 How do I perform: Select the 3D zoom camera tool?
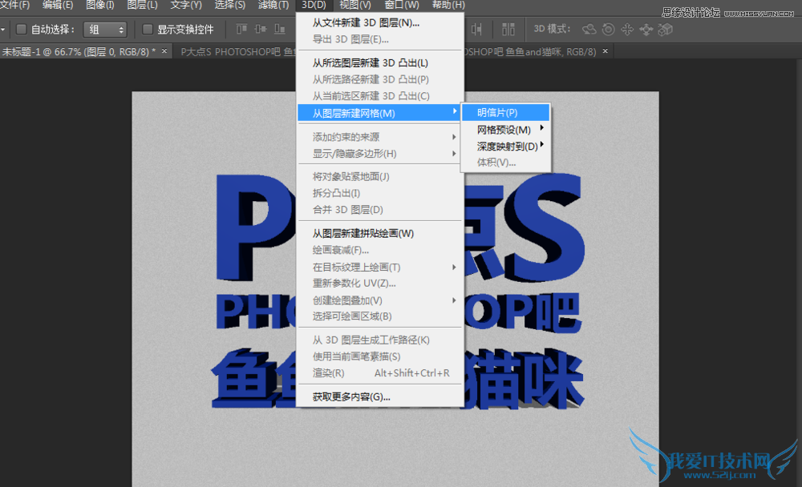664,30
